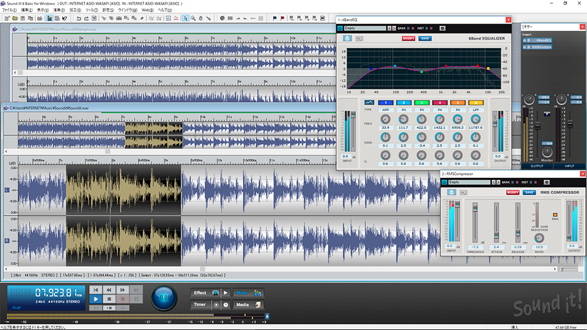This screenshot has width=587, height=330.
Task: Open the first (File) menu
Action: (10, 10)
